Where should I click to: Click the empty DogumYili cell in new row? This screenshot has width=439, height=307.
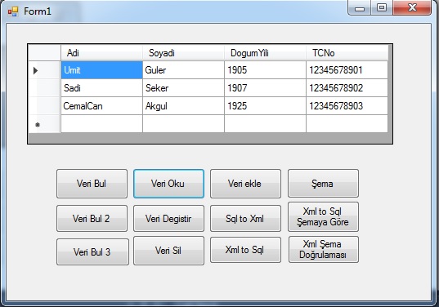click(265, 124)
